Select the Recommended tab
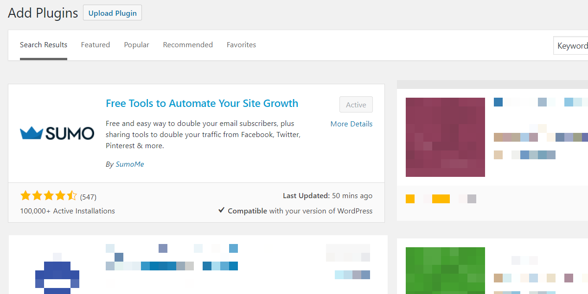Image resolution: width=588 pixels, height=294 pixels. click(187, 44)
